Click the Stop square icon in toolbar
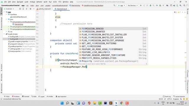 click(163, 5)
